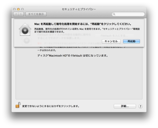Click the すべてを表示 toolbar button

[36, 14]
